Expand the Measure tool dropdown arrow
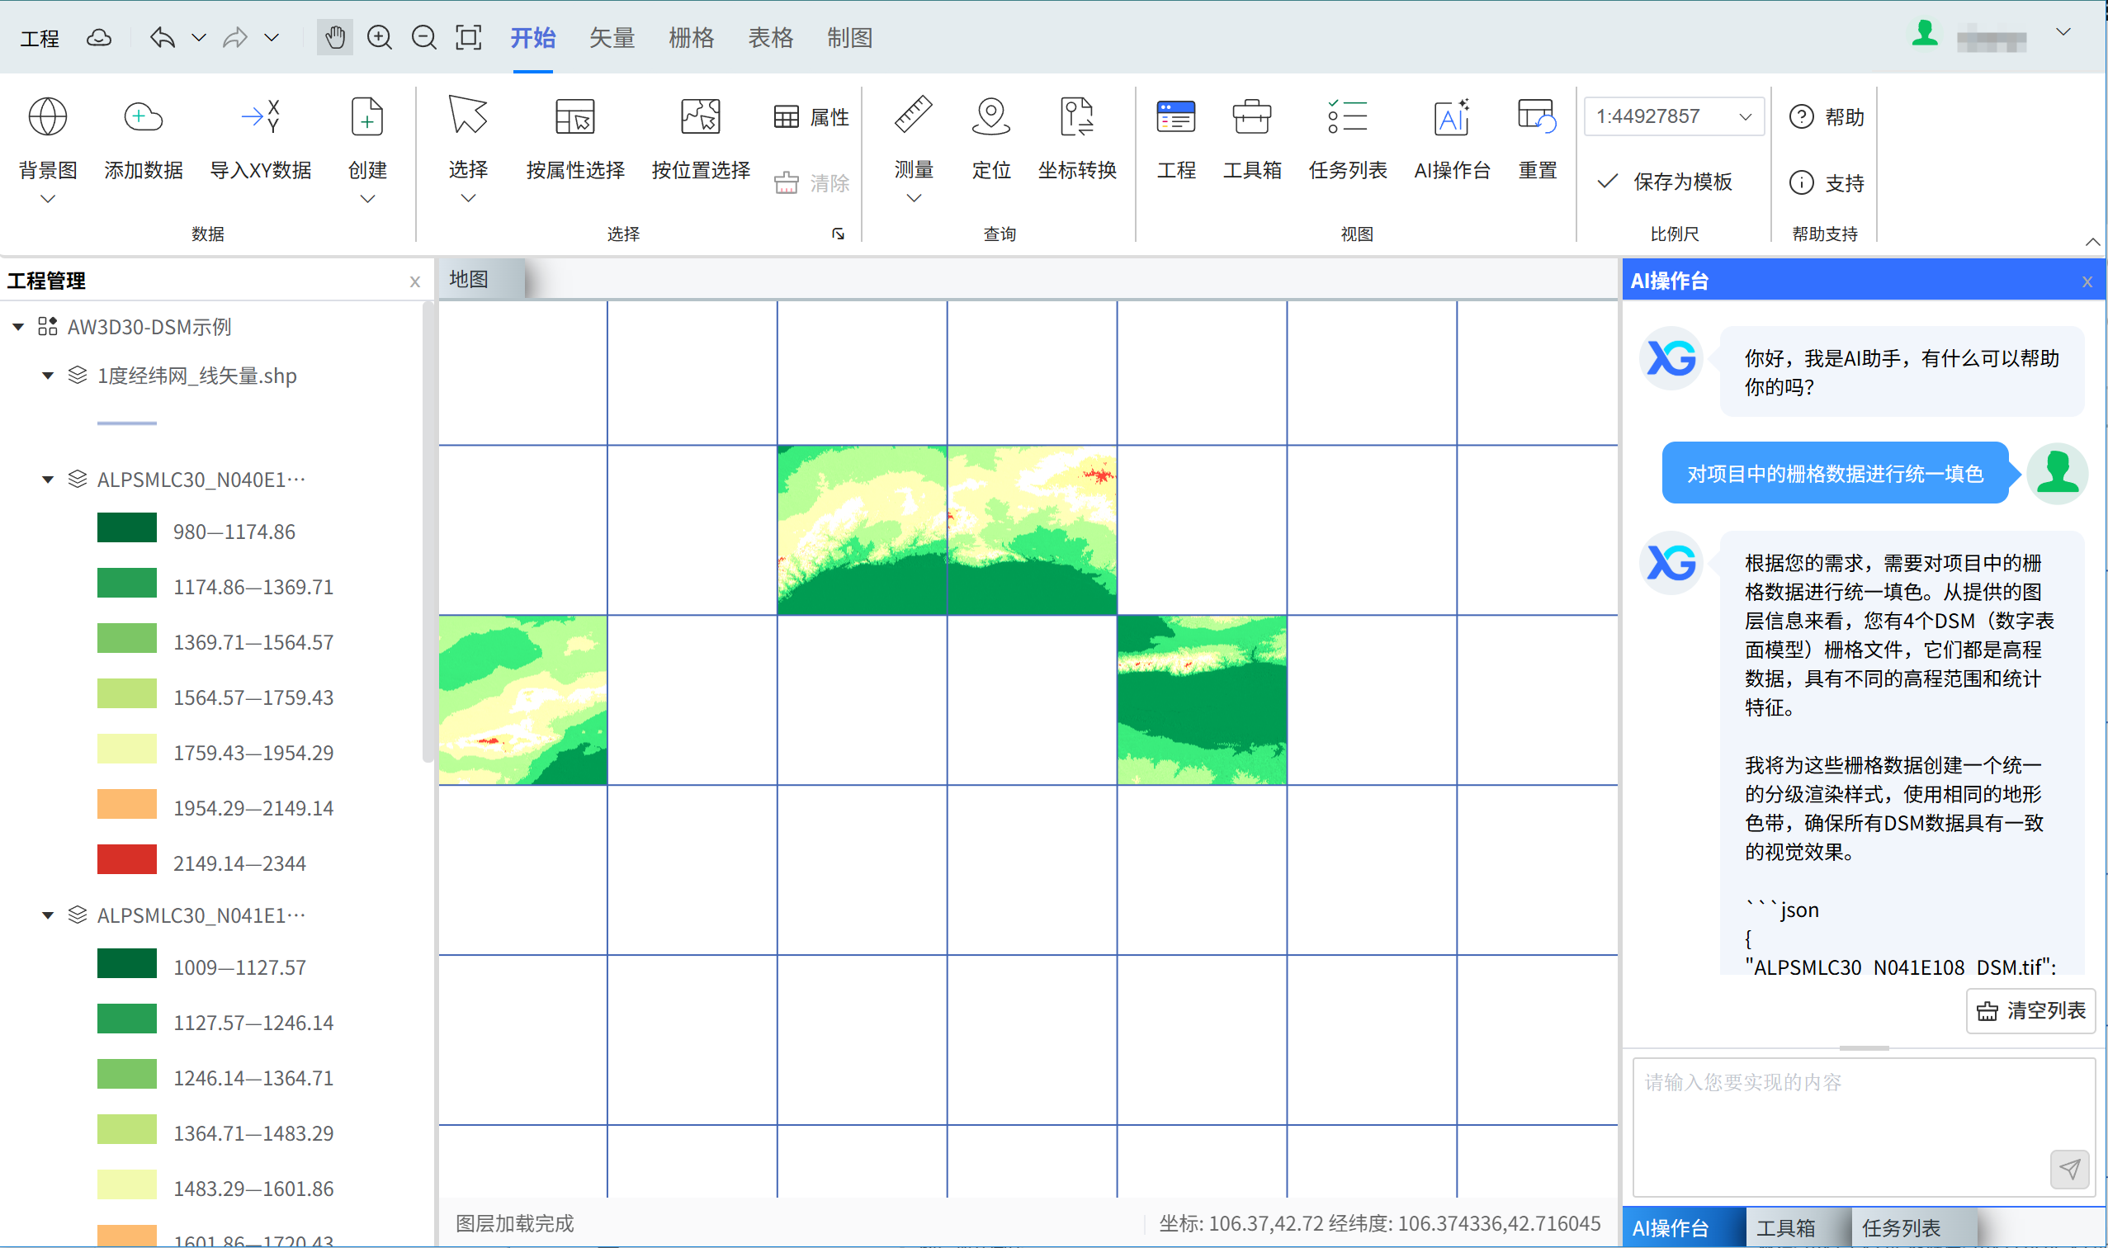 coord(913,198)
